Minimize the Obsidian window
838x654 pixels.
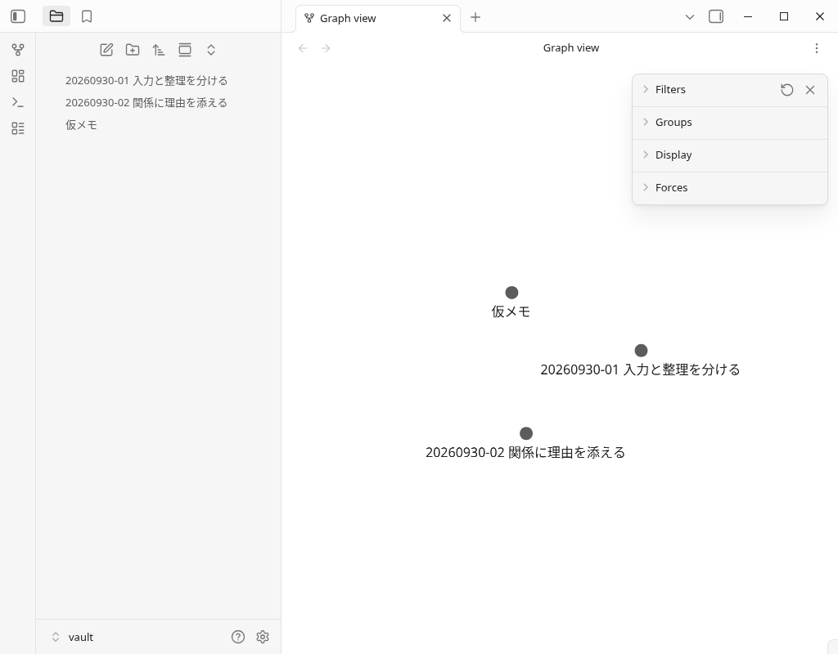click(748, 16)
